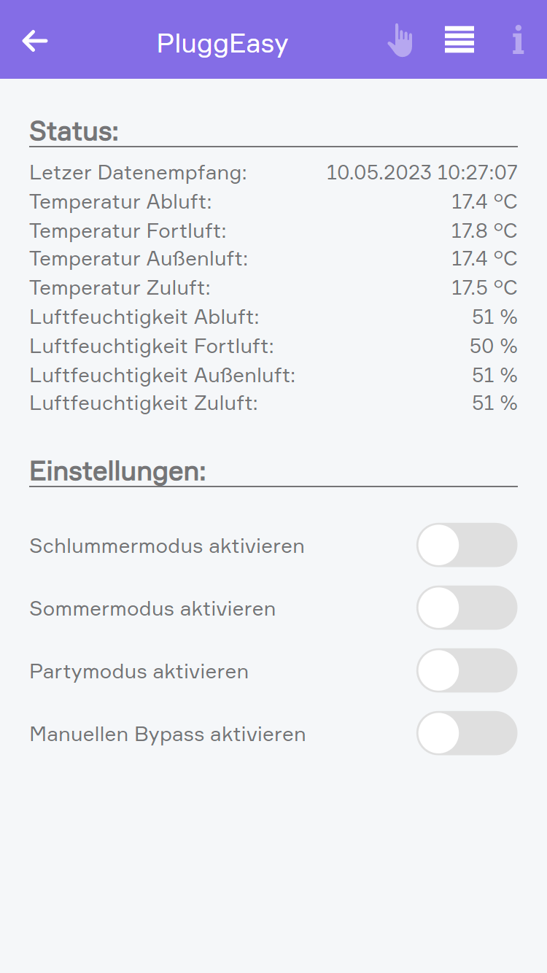Click the PluggEasy title text
The height and width of the screenshot is (973, 547).
(x=222, y=44)
